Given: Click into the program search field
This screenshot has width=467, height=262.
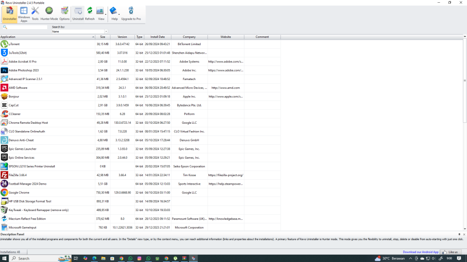Looking at the screenshot, I should click(27, 27).
